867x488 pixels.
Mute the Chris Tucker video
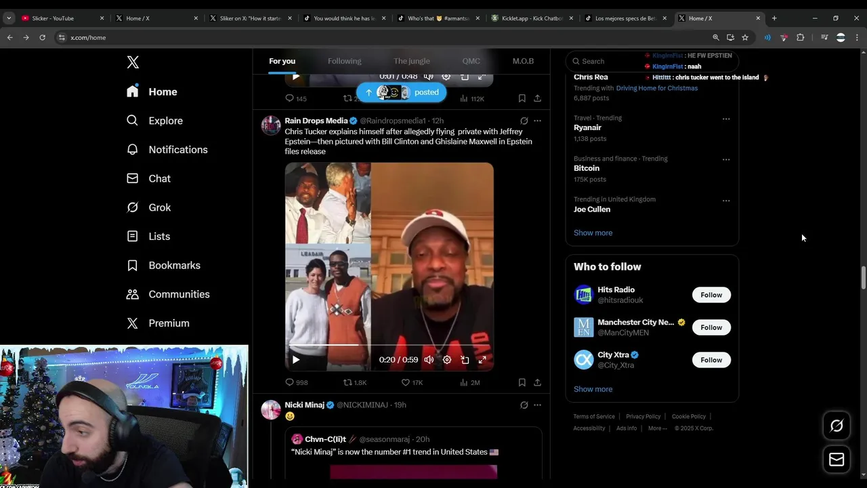tap(429, 360)
